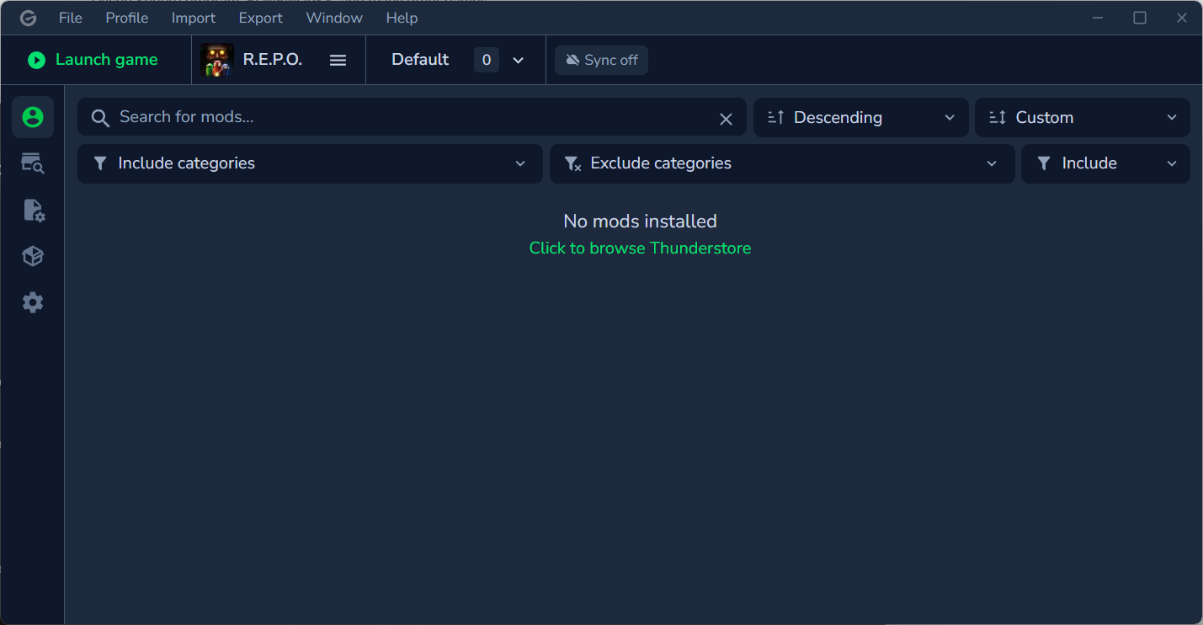Open the Default profile selector dropdown
The image size is (1203, 625).
click(x=456, y=60)
